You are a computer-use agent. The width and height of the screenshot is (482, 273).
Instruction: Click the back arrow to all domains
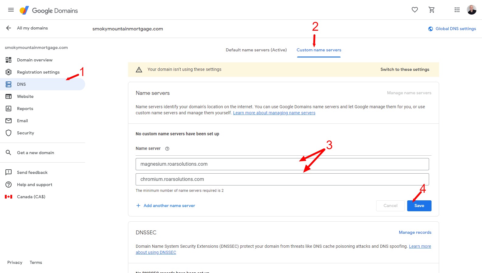(9, 28)
